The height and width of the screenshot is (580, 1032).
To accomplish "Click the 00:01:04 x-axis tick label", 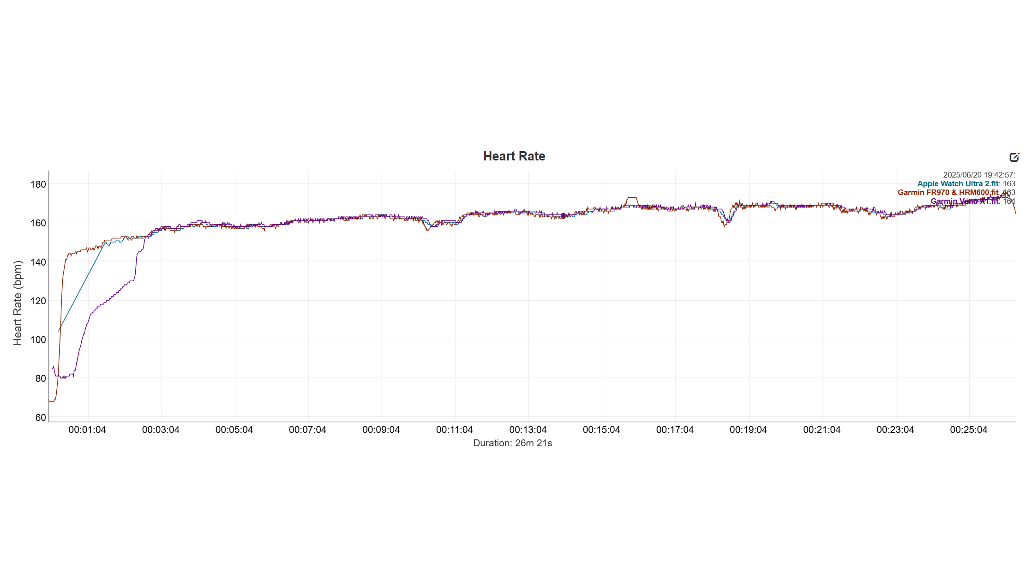I will (x=87, y=430).
